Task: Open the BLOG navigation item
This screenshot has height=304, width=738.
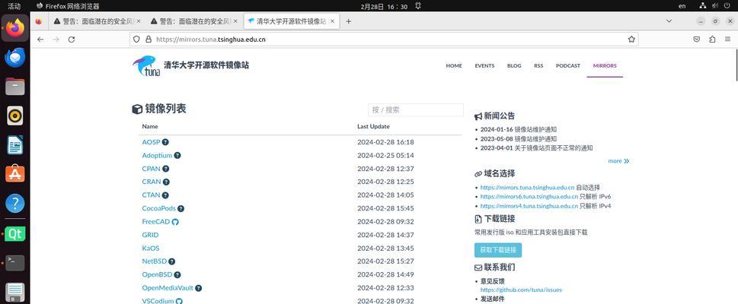Action: point(514,66)
